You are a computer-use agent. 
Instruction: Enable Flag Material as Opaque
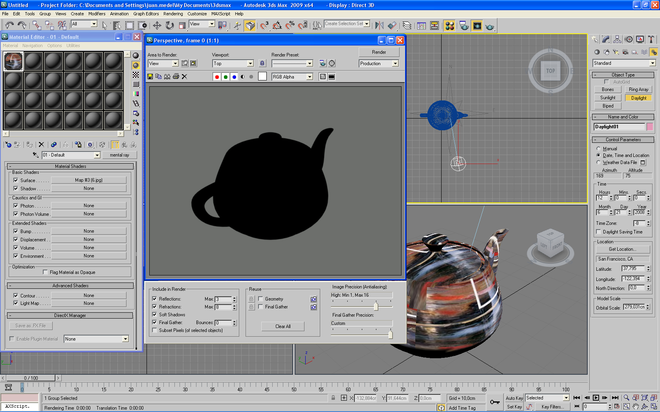click(46, 272)
